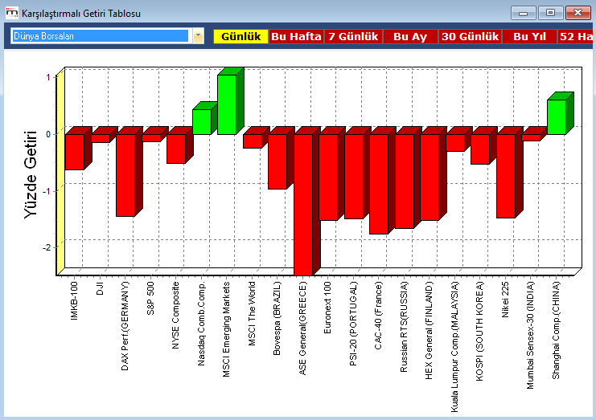Screen dimensions: 596x420
Task: Click the S&P 500 axis label
Action: [150, 298]
